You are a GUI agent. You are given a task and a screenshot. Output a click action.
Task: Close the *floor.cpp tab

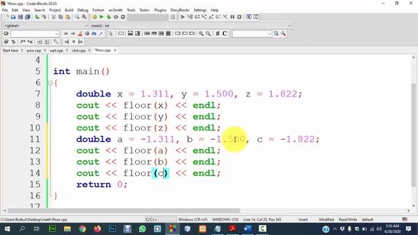tap(115, 50)
